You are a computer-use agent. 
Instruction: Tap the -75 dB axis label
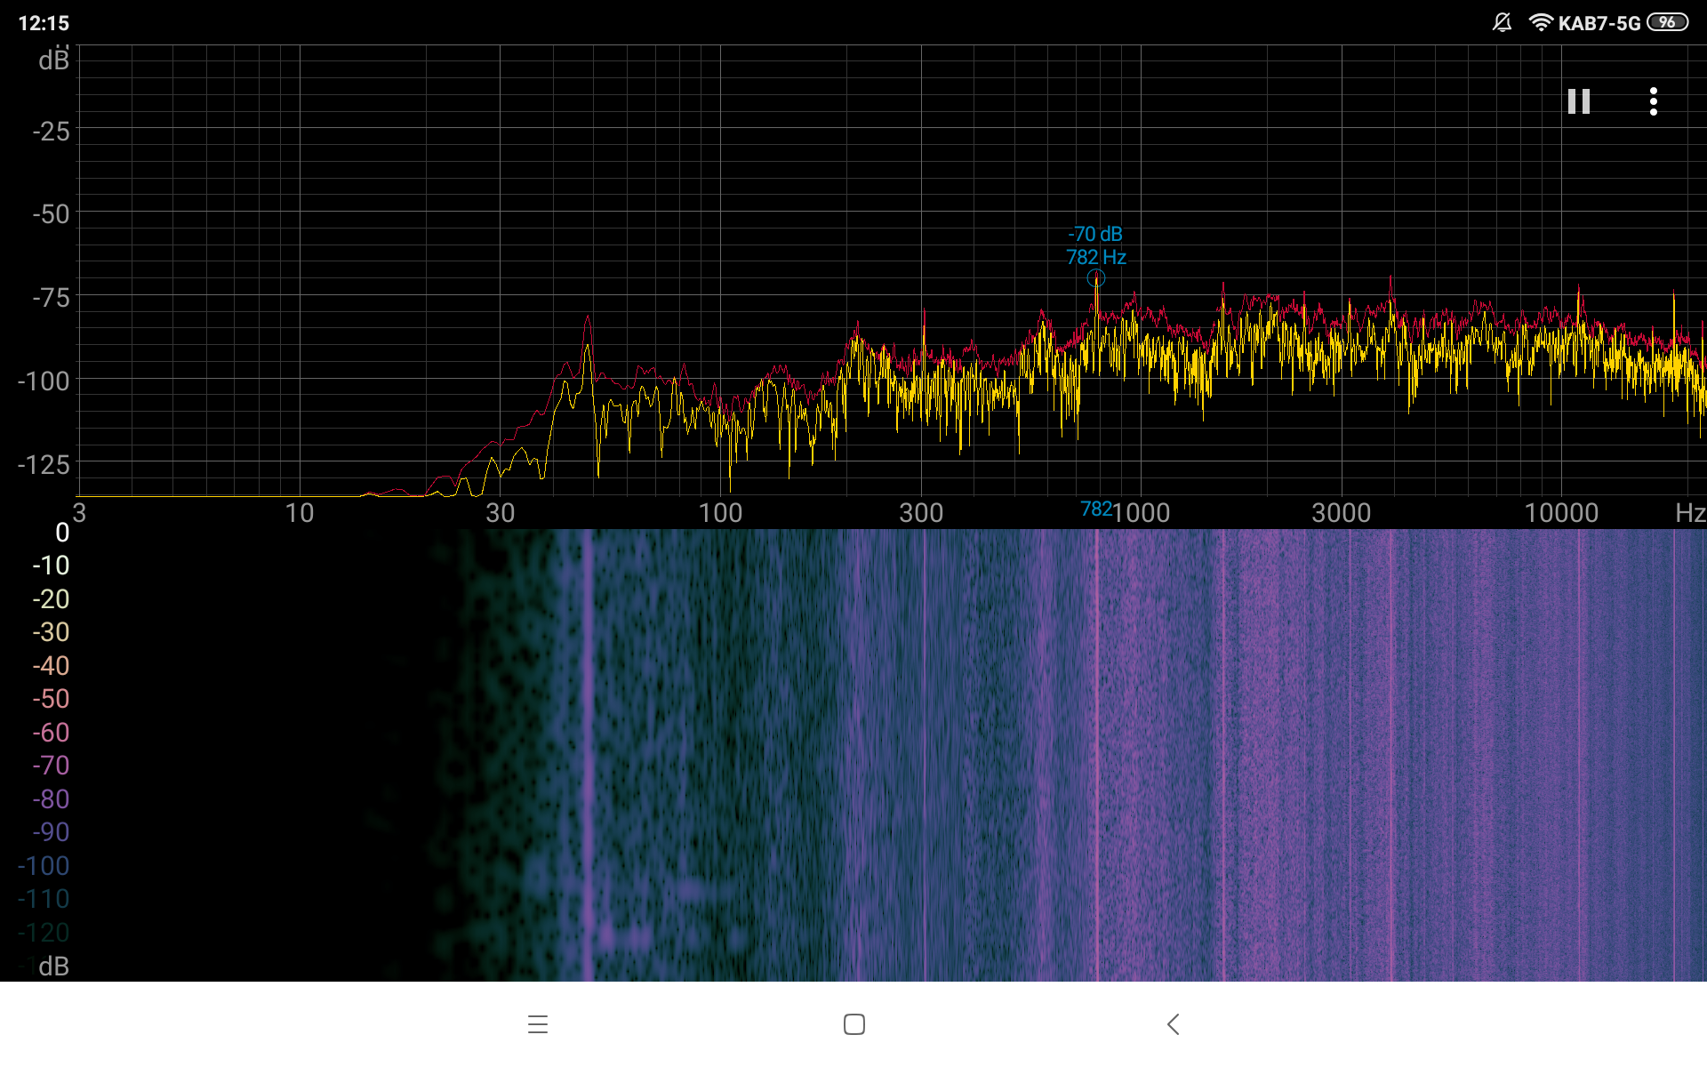[x=51, y=298]
